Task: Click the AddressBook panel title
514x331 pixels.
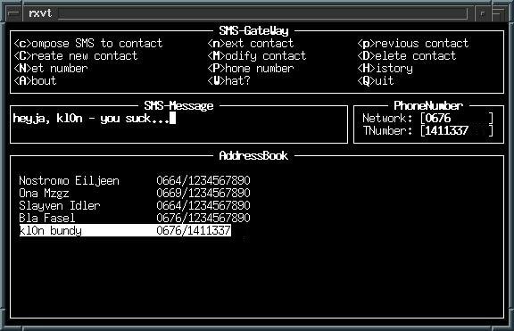Action: click(x=253, y=155)
